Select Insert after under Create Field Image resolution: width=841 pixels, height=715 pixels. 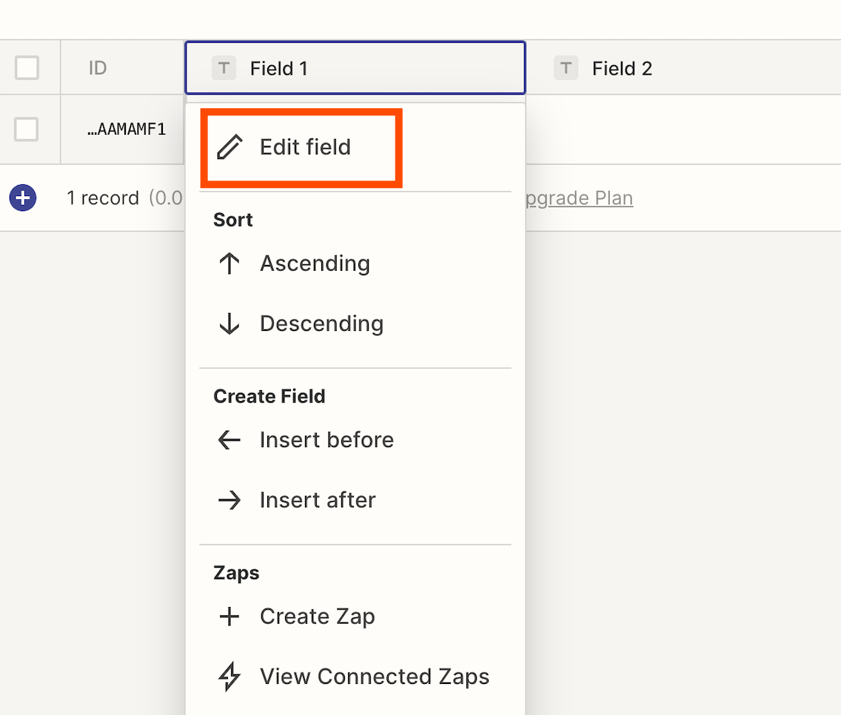tap(317, 500)
